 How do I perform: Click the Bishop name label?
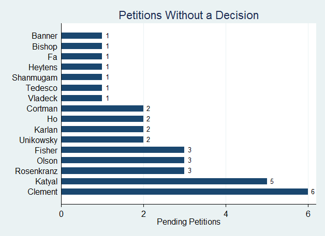[45, 46]
